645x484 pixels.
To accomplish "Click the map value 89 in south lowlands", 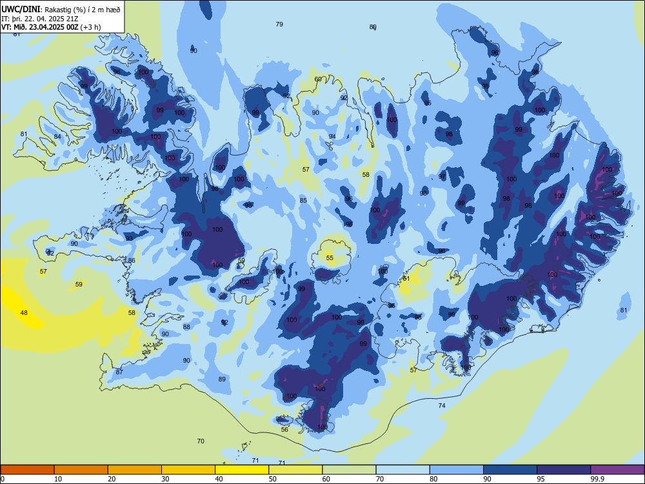I will [222, 379].
